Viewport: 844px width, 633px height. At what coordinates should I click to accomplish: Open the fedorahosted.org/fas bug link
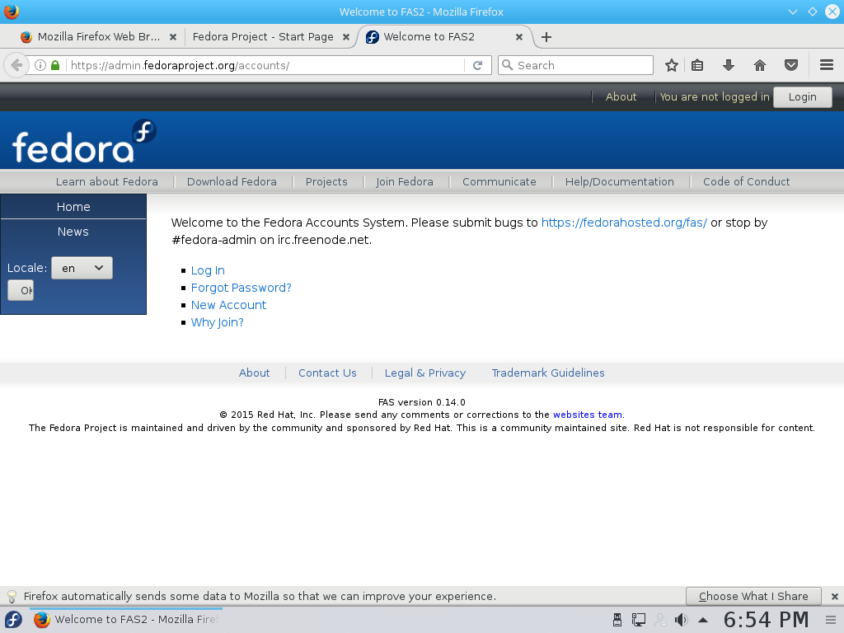pos(625,223)
